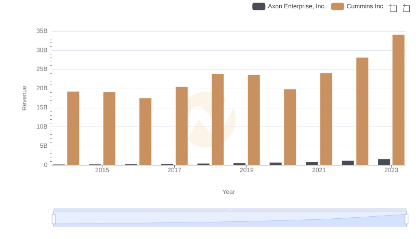Select the 2014 Cummins bar
The width and height of the screenshot is (416, 239).
(73, 128)
